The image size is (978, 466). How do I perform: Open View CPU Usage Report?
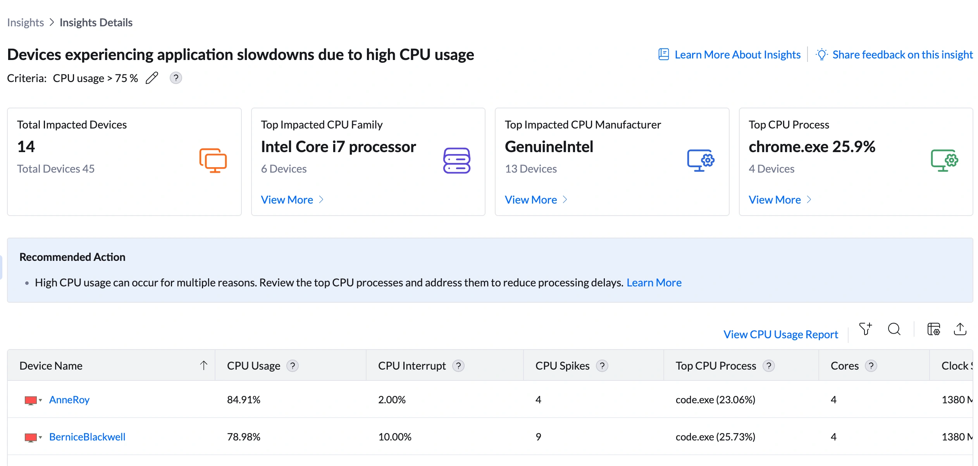781,334
